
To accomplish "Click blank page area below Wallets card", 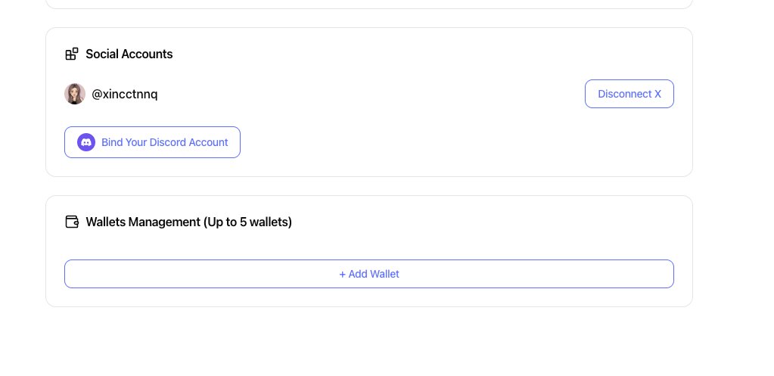I will 368,340.
